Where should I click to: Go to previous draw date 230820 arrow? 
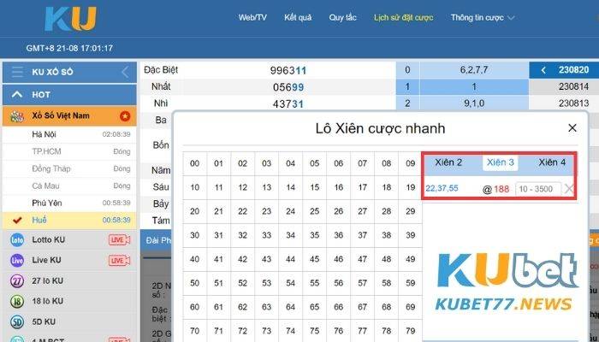pos(543,70)
